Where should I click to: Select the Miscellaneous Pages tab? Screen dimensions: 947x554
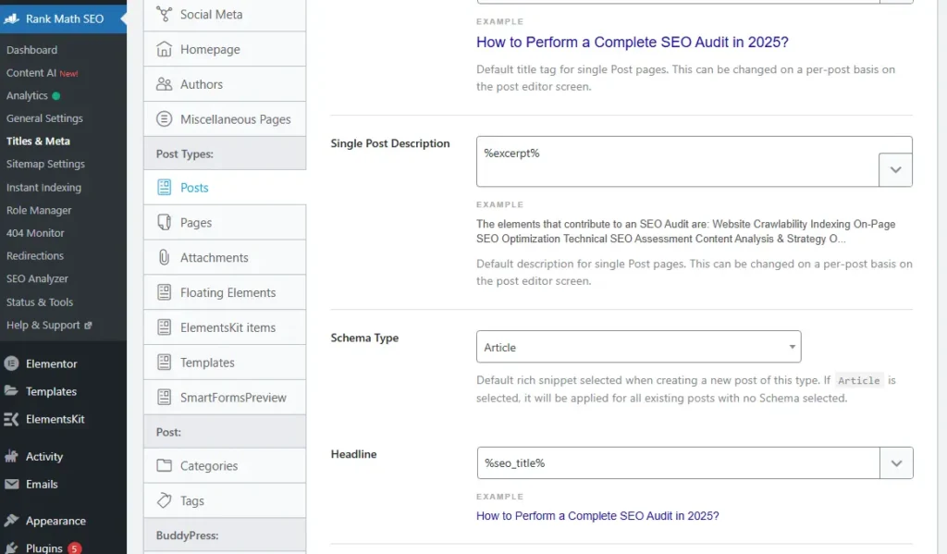coord(225,119)
